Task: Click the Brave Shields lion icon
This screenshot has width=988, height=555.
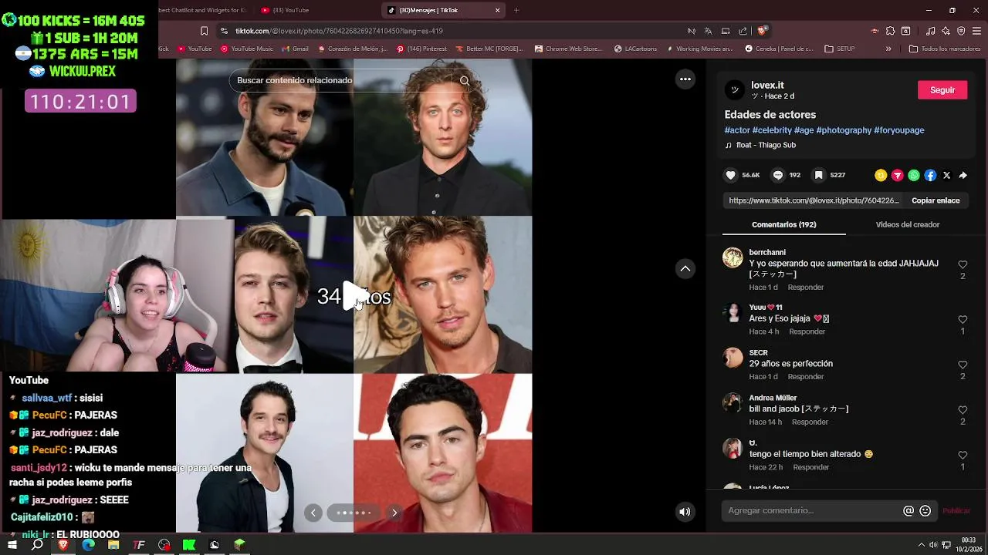Action: click(762, 31)
